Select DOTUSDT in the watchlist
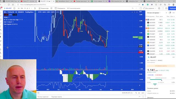 pos(161,48)
